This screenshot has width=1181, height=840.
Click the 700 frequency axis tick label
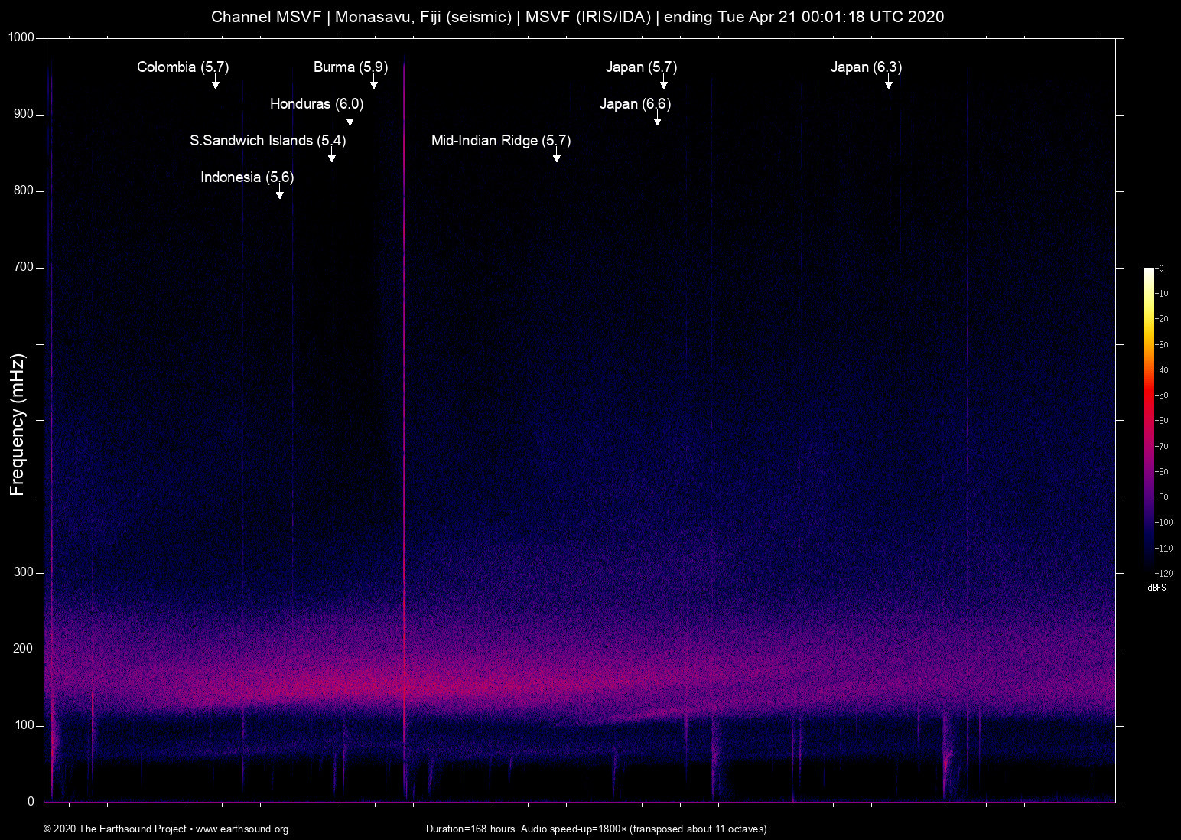(24, 267)
